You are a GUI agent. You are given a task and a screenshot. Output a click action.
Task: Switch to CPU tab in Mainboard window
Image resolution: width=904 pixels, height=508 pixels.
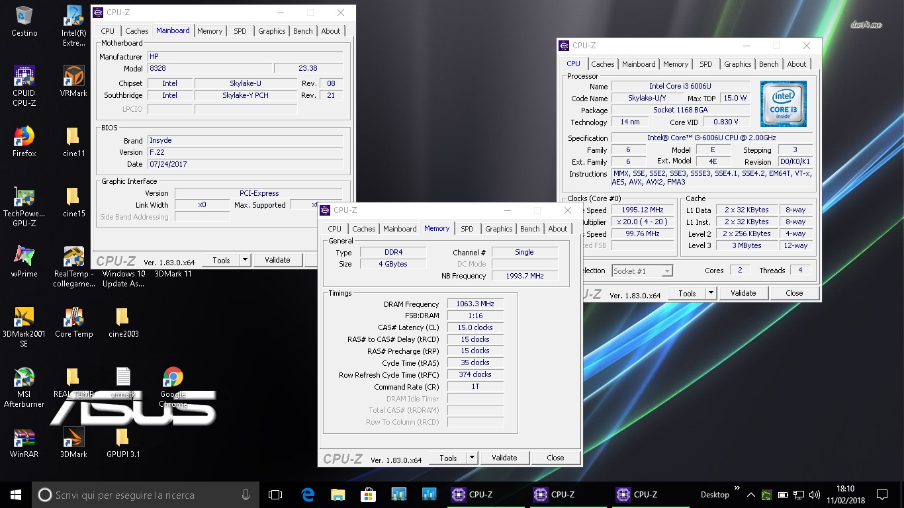[108, 31]
